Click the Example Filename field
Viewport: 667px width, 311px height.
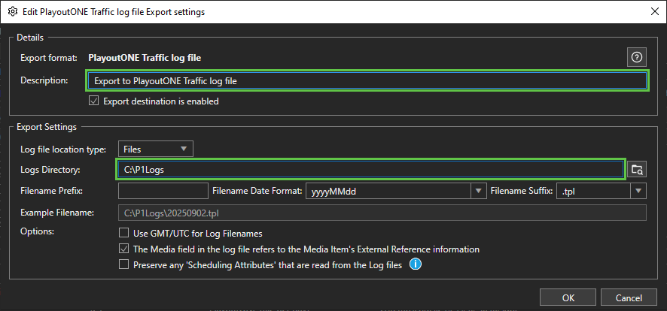pyautogui.click(x=382, y=213)
